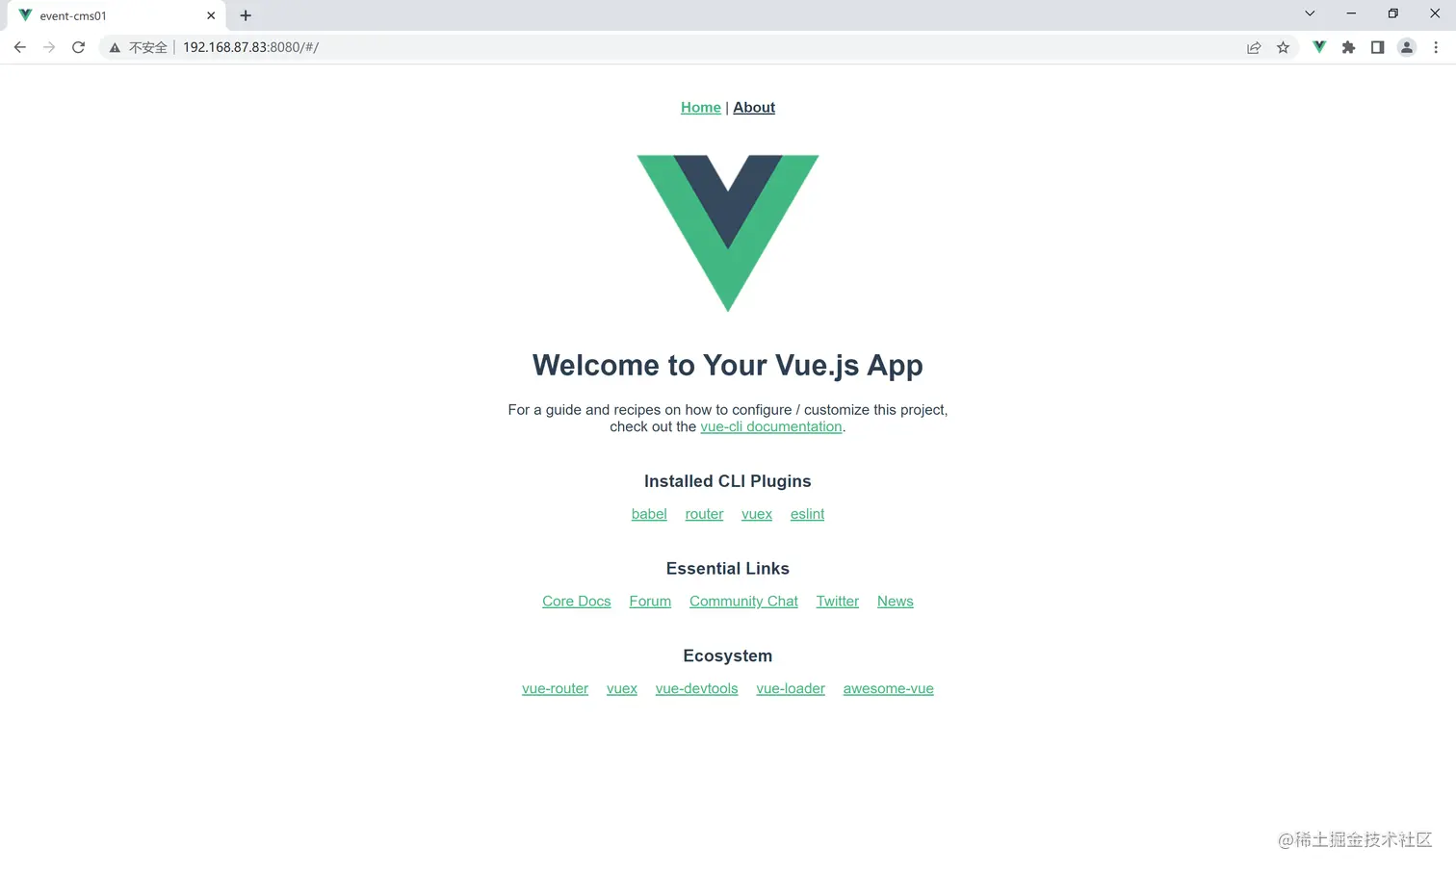Click the not-secure warning site info
Viewport: 1456px width, 873px height.
pyautogui.click(x=139, y=47)
